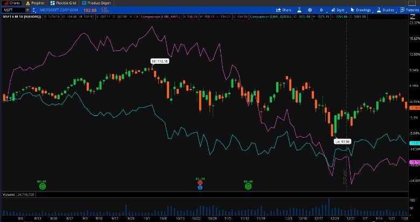Click the 102.88 last price value
420x222 pixels.
coord(90,10)
